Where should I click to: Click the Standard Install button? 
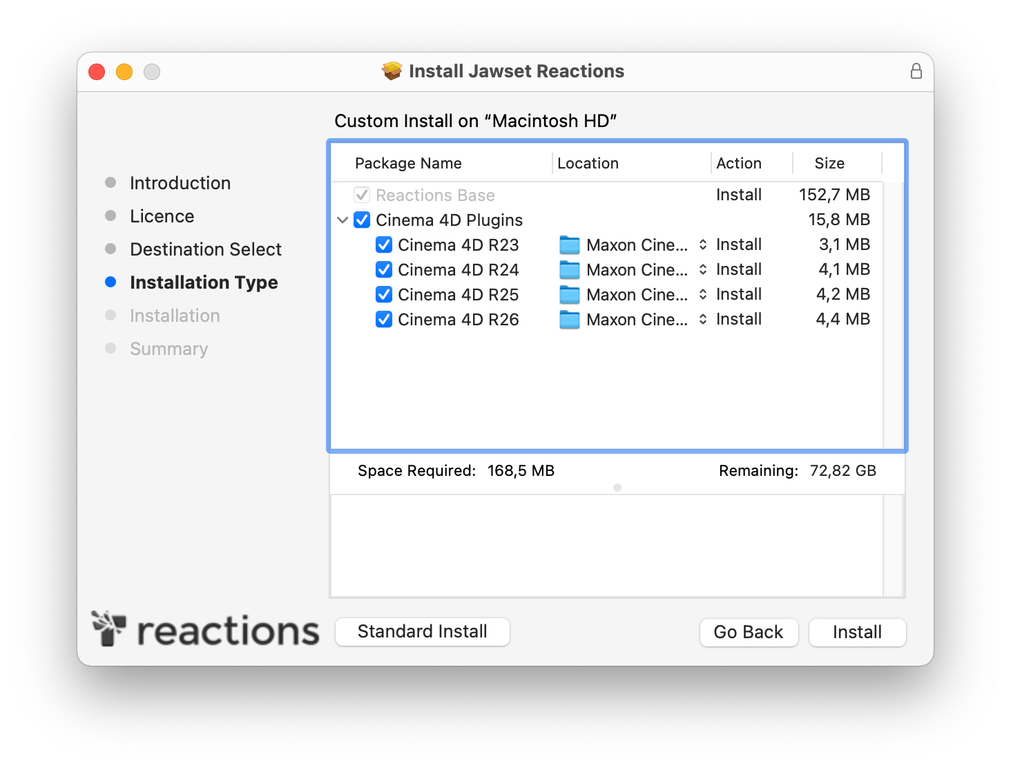click(423, 632)
